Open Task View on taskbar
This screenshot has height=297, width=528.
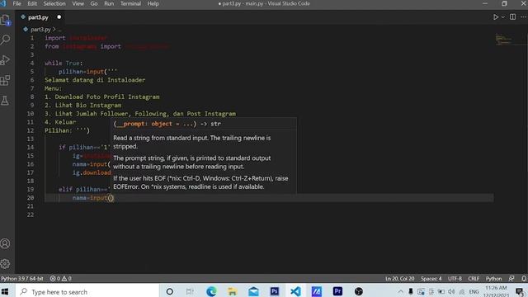click(x=190, y=291)
